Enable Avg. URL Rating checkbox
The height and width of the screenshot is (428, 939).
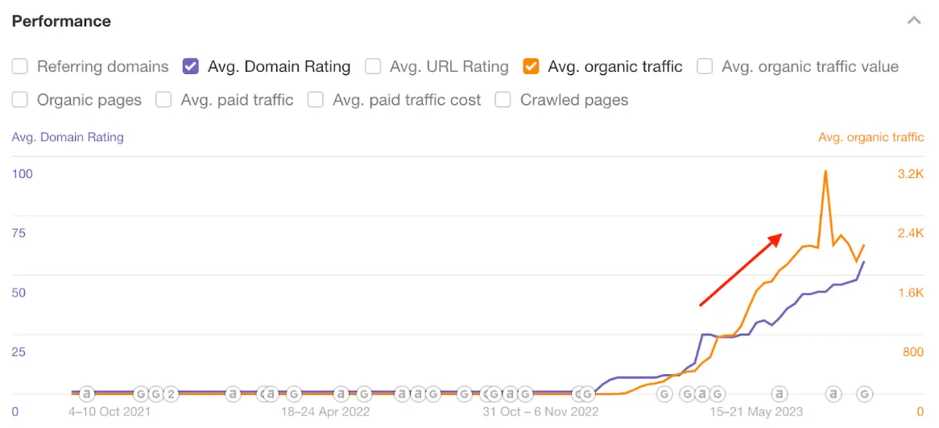373,67
